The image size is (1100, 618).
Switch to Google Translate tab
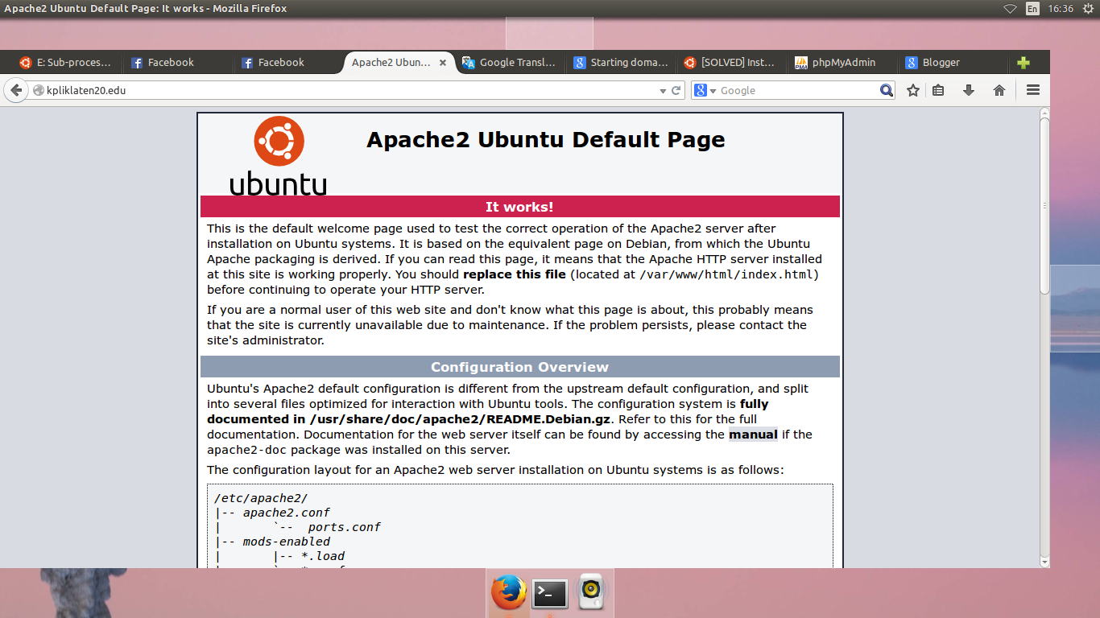(510, 63)
